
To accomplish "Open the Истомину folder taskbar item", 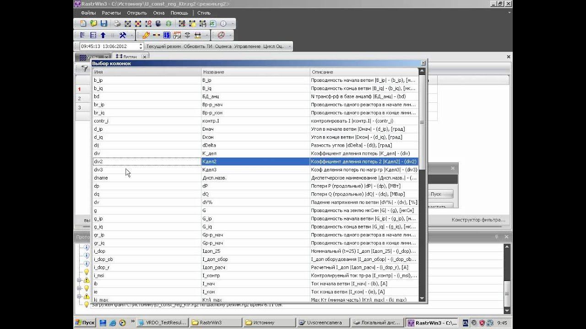I will [x=270, y=323].
